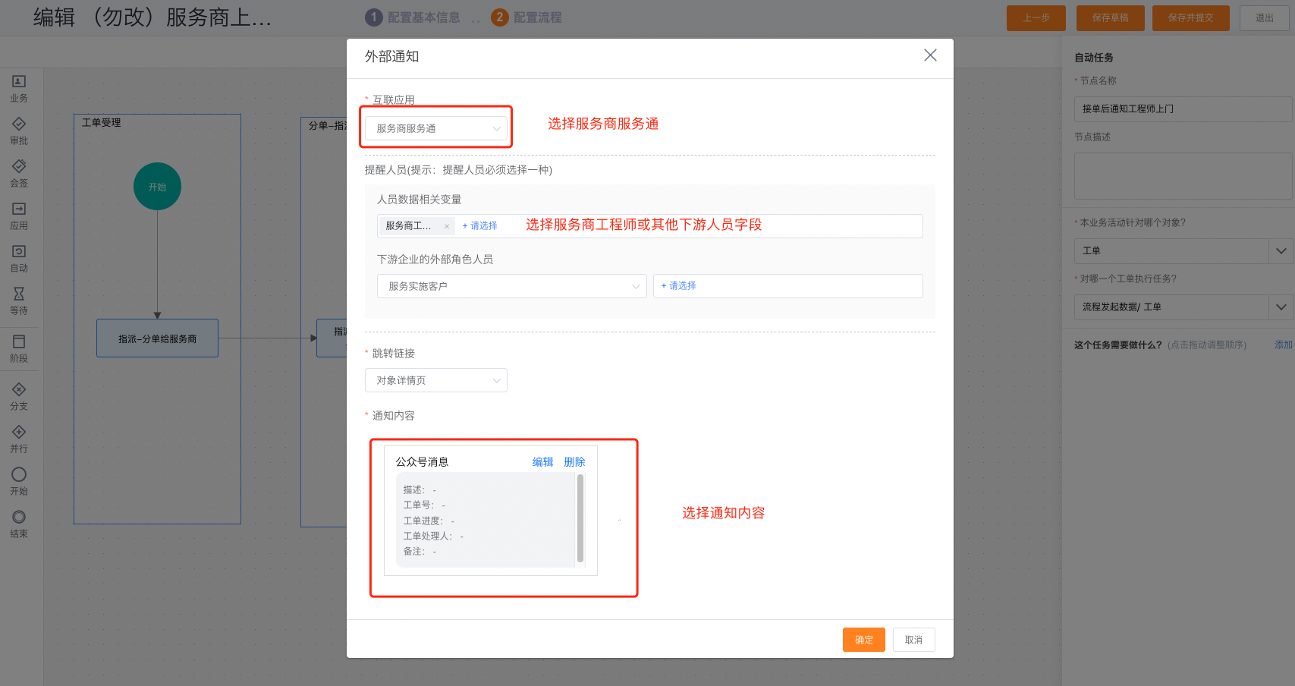Edit the 公众号消息 notification content
This screenshot has height=686, width=1295.
543,462
